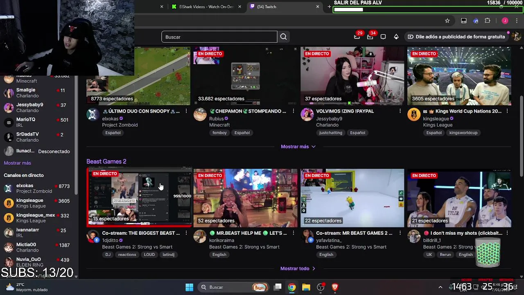Open options menu for ÚLTIMO DUO CON SNOOPY stream
524x295 pixels.
[186, 111]
